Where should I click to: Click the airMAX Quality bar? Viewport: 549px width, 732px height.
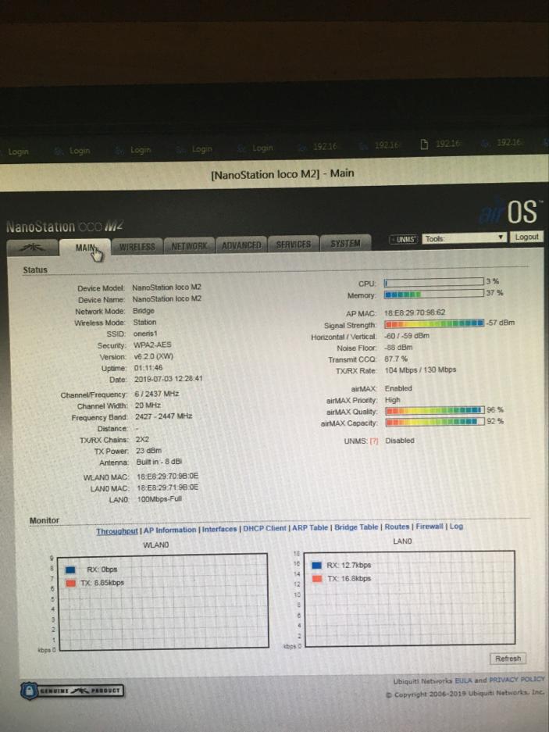pos(435,410)
